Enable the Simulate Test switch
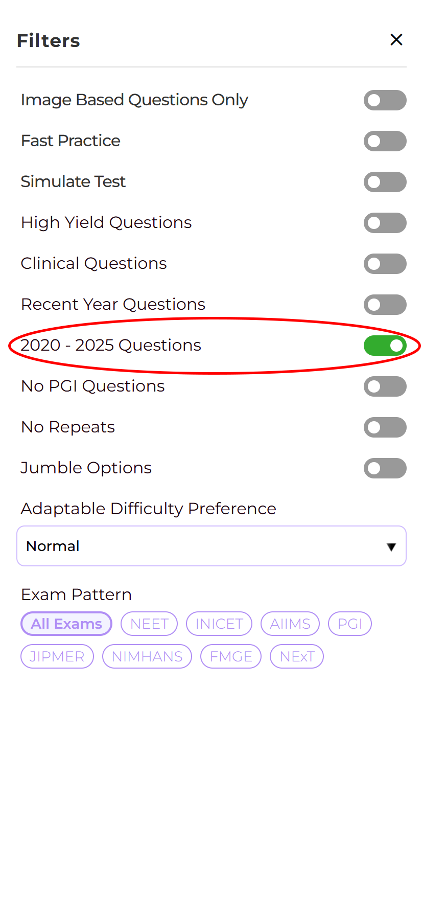 385,182
